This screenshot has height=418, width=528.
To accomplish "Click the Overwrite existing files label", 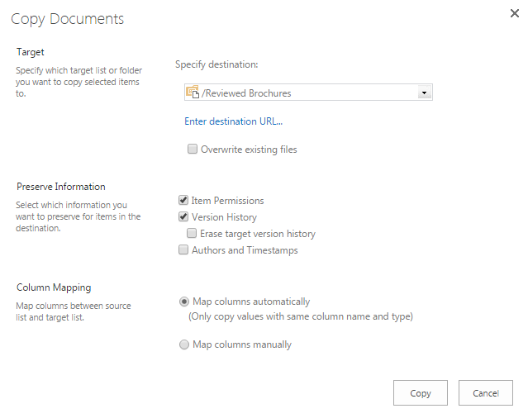I will click(249, 150).
